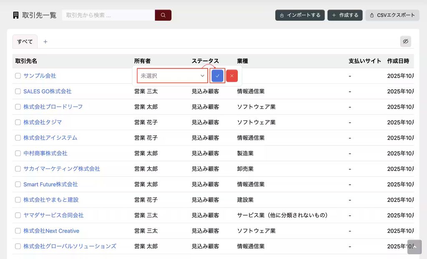Tick checkbox for 株式会社タジマ
The height and width of the screenshot is (259, 427).
point(18,122)
